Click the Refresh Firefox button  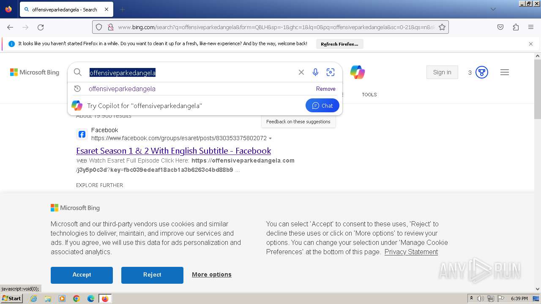pos(339,44)
